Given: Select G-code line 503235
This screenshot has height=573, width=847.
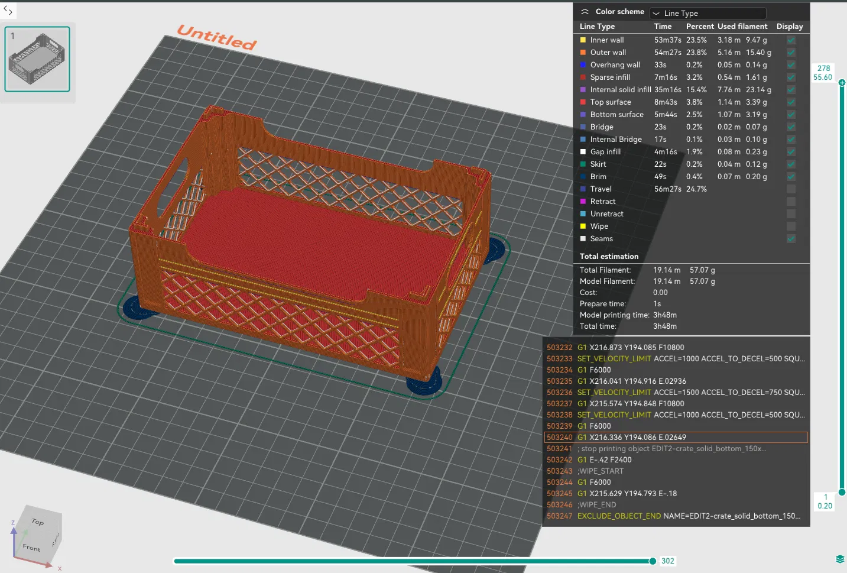Looking at the screenshot, I should (x=676, y=381).
